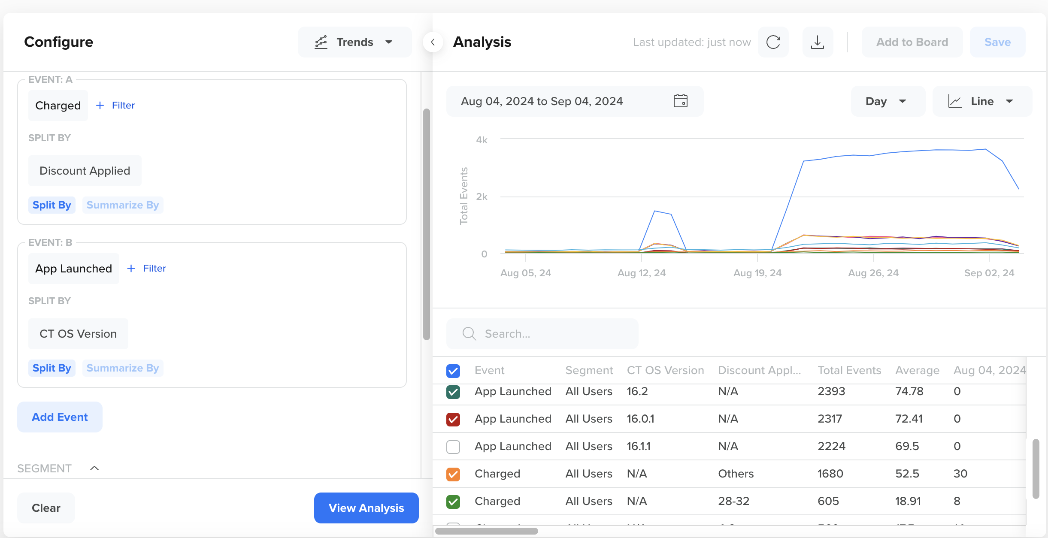Collapse the SEGMENT section chevron

pos(94,468)
